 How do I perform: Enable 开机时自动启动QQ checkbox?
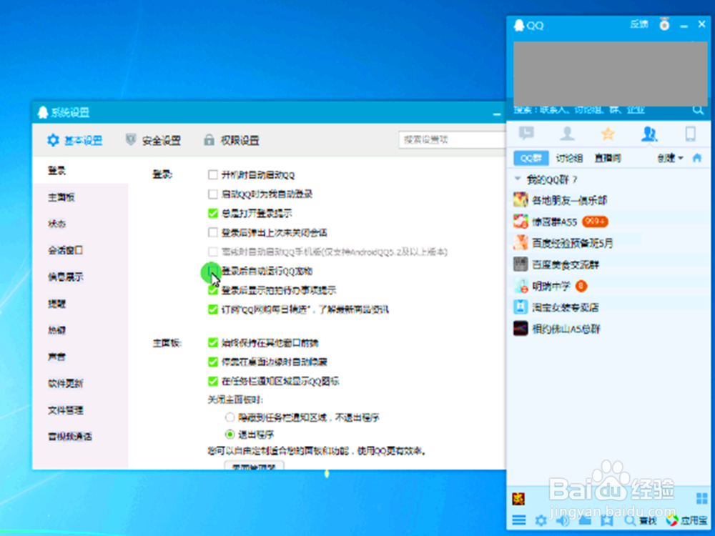212,174
